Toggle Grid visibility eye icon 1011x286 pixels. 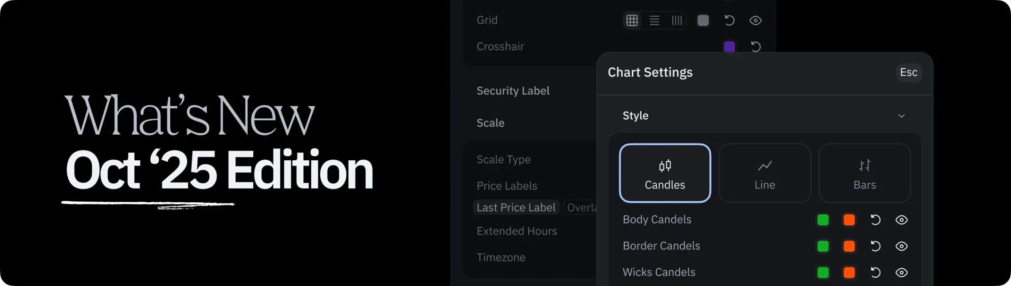coord(756,20)
